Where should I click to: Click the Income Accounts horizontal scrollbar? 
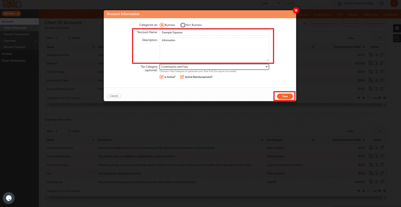coord(216,105)
